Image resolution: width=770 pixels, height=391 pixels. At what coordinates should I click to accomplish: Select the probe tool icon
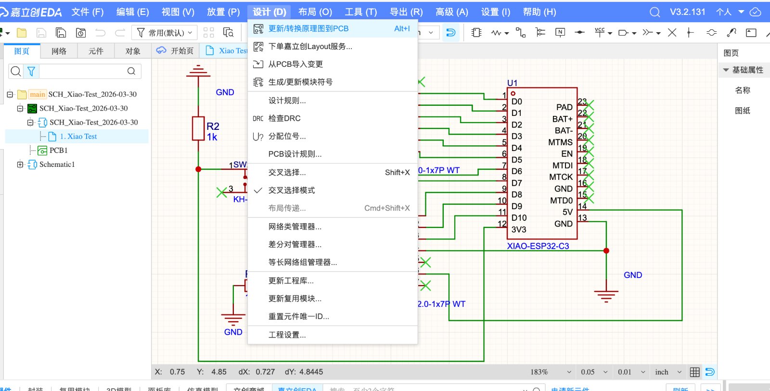[731, 33]
